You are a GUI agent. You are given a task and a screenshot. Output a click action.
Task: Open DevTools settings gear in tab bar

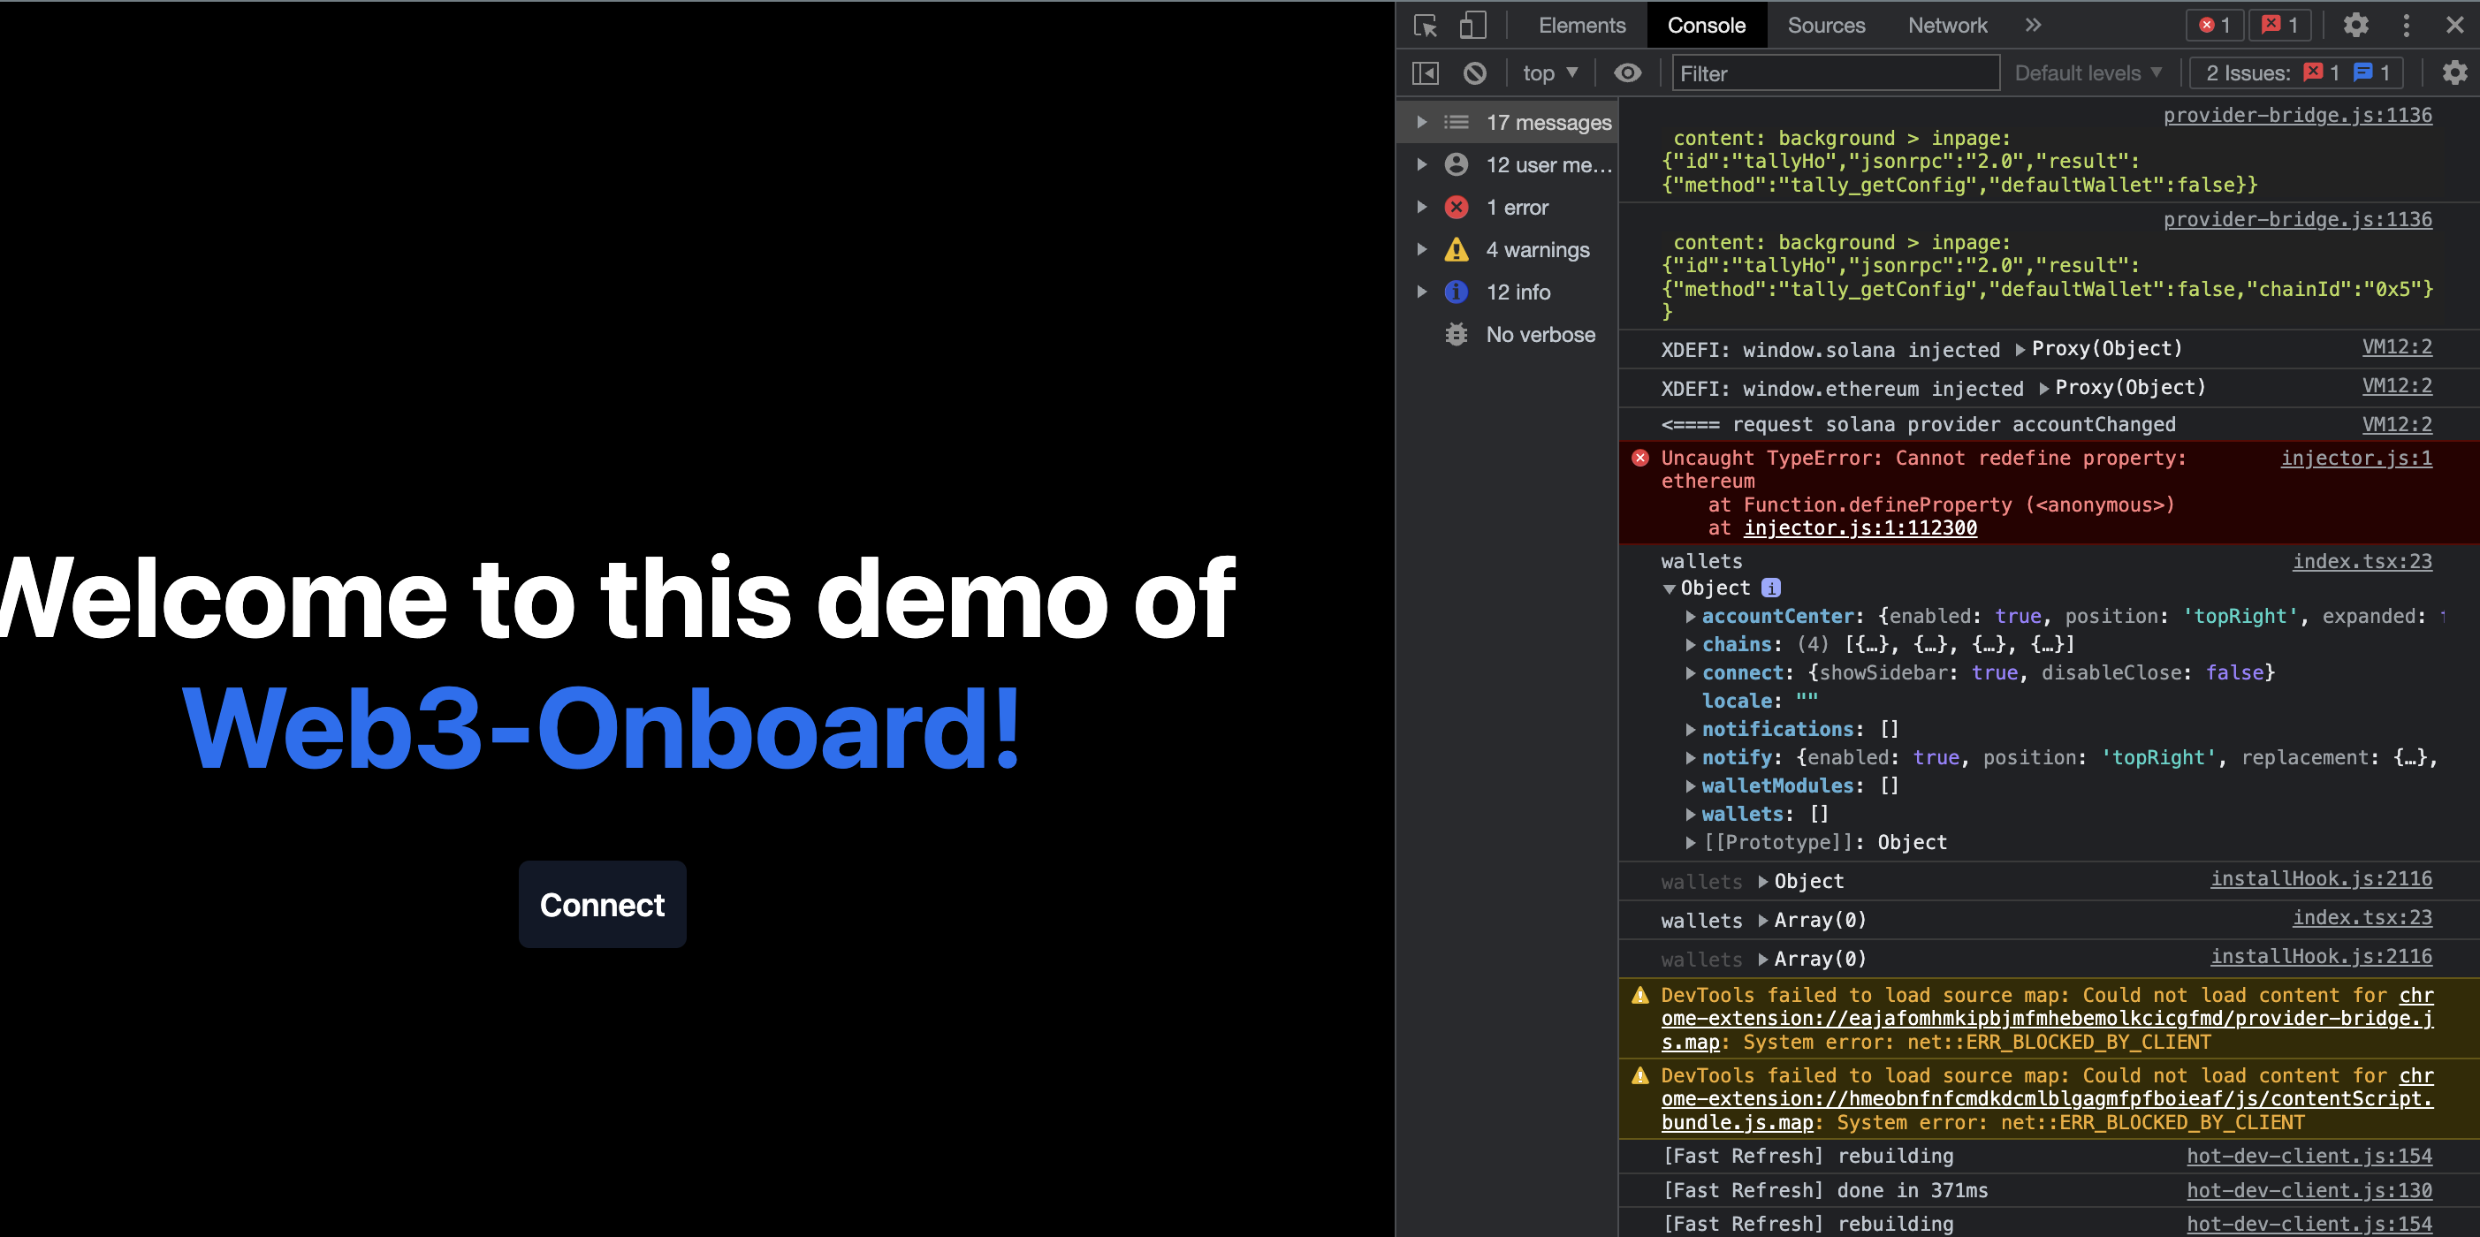coord(2354,26)
